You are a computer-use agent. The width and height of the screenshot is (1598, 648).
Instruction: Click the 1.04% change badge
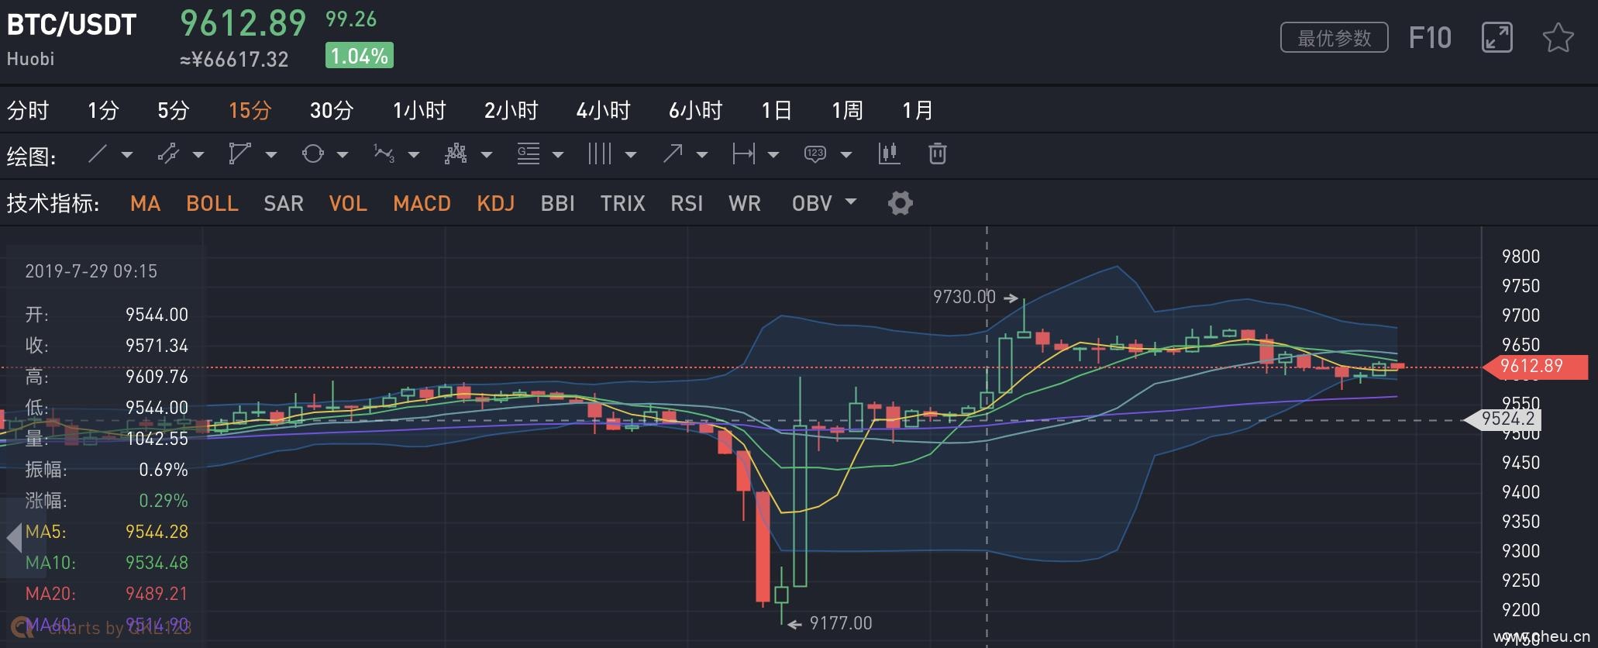coord(360,56)
